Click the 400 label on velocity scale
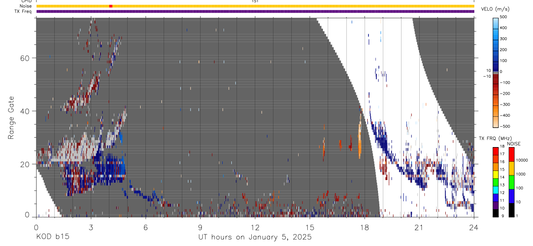Image resolution: width=533 pixels, height=246 pixels. coord(503,28)
